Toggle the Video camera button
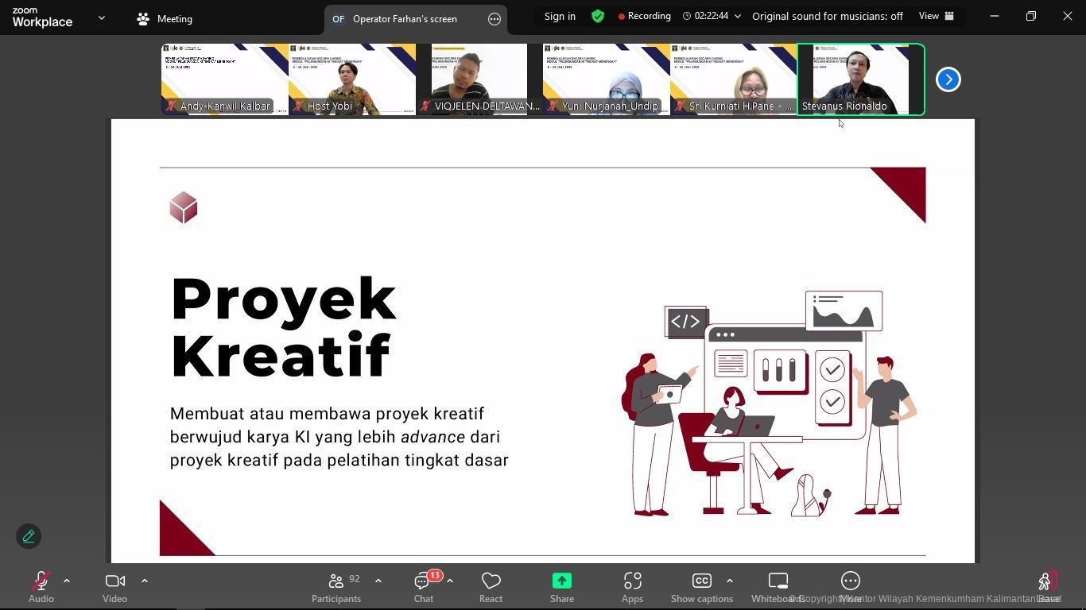Viewport: 1086px width, 610px height. [114, 587]
